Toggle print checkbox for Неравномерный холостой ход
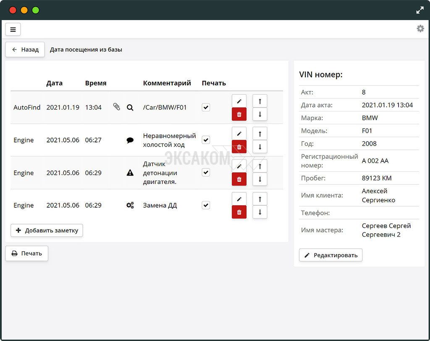This screenshot has width=430, height=341. coord(206,140)
